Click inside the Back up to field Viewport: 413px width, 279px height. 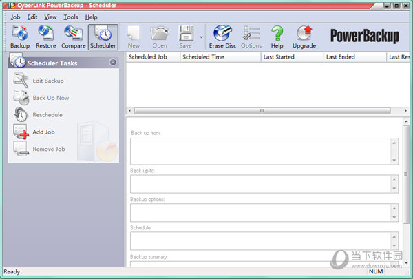click(260, 184)
